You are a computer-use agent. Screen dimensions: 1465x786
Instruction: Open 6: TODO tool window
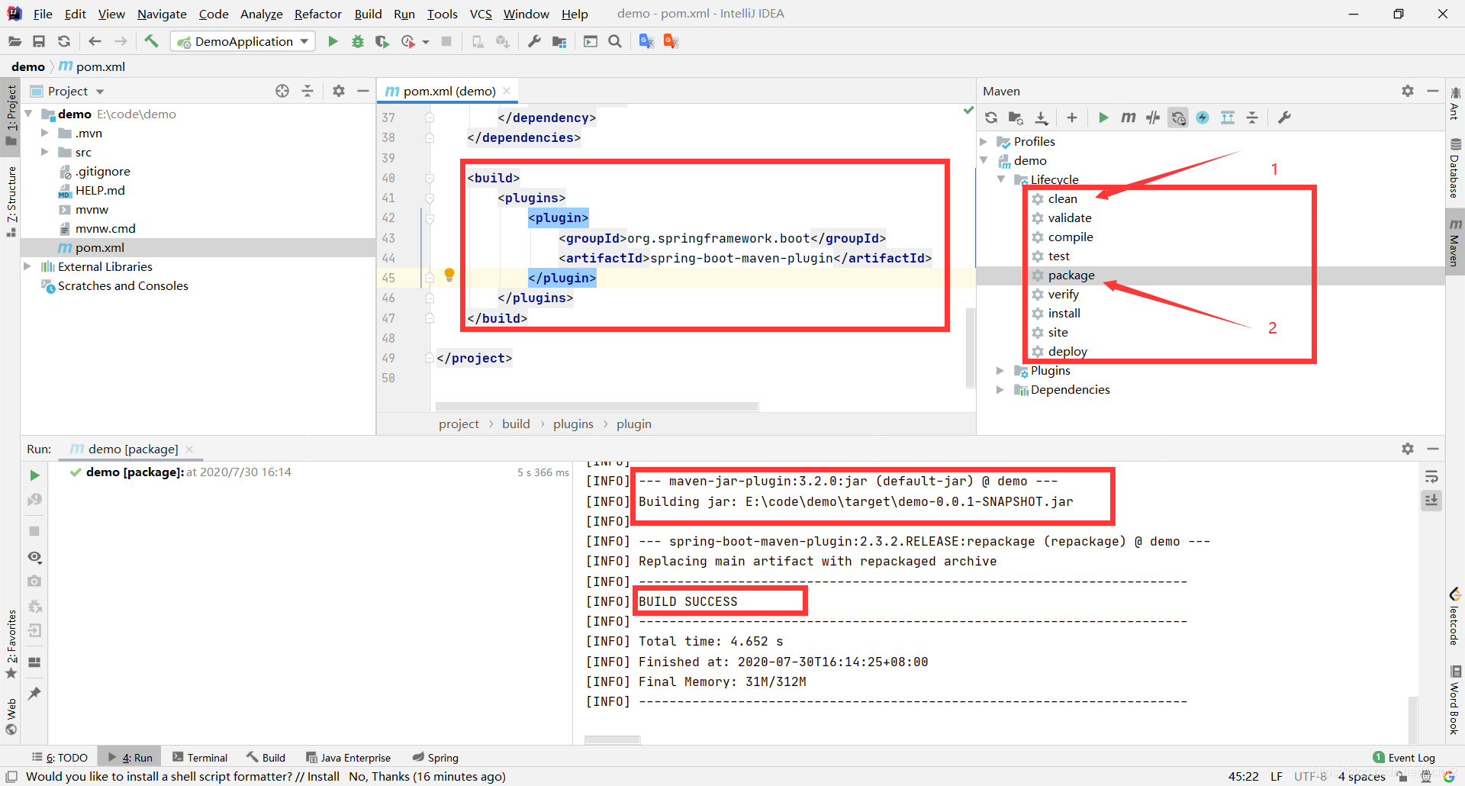(60, 758)
